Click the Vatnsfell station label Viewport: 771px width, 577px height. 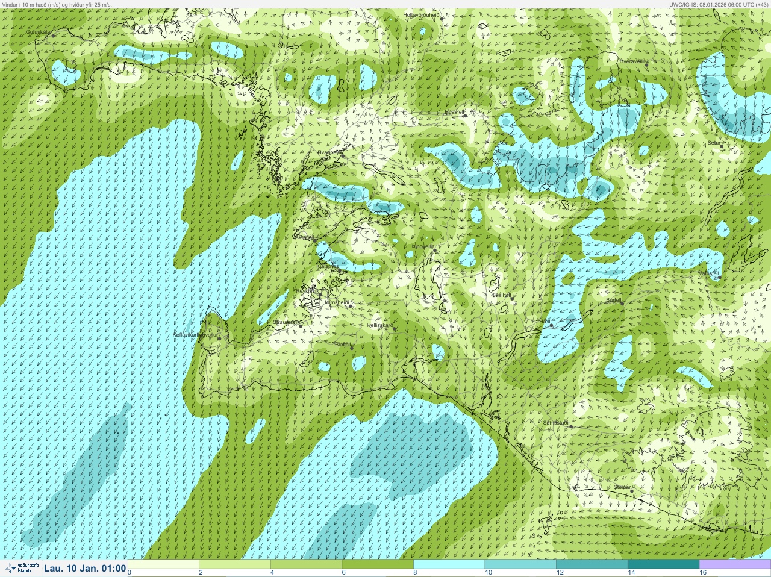coord(708,273)
